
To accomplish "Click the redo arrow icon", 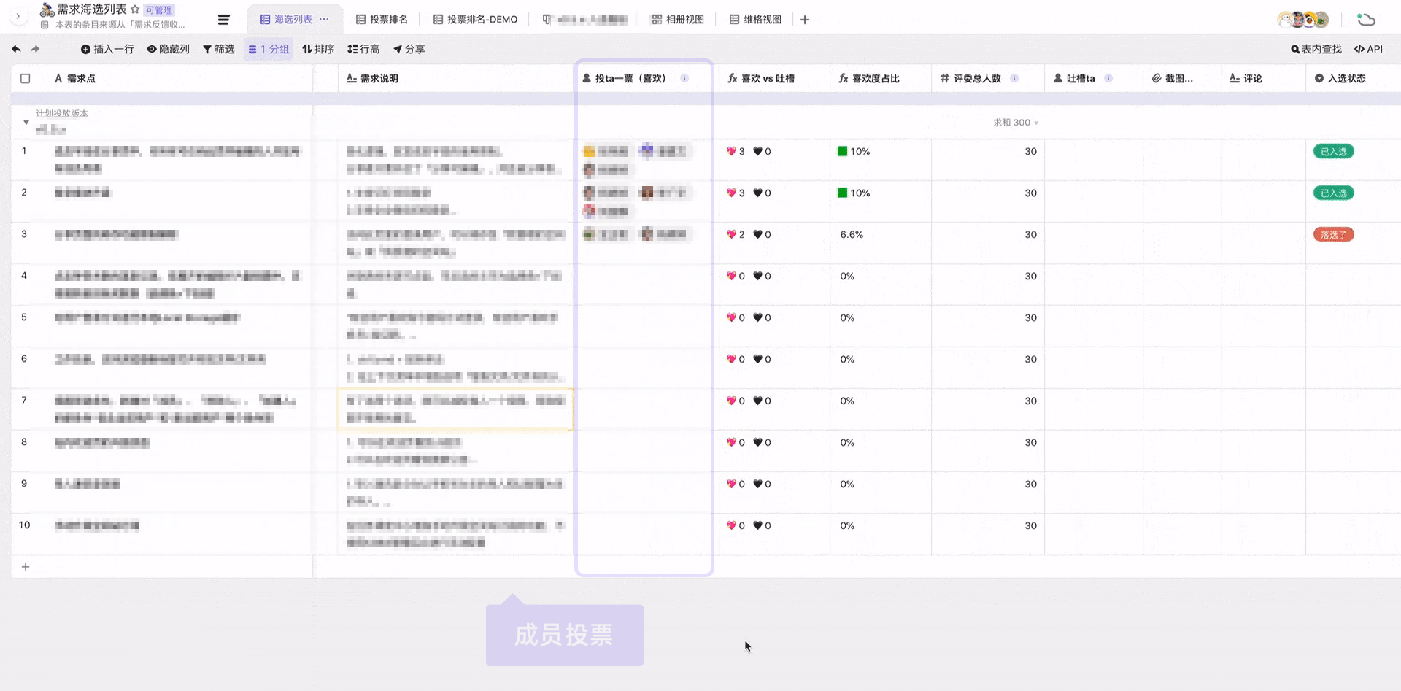I will pos(35,49).
